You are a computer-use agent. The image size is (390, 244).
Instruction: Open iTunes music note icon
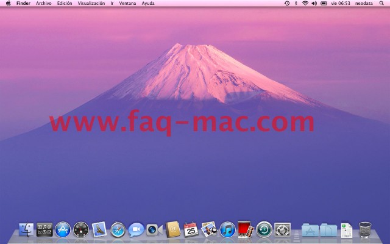(227, 229)
